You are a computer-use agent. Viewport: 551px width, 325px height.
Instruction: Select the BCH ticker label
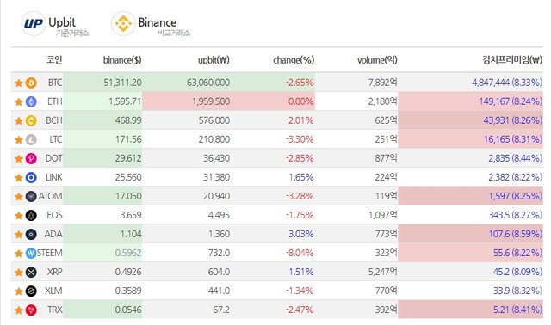(54, 120)
